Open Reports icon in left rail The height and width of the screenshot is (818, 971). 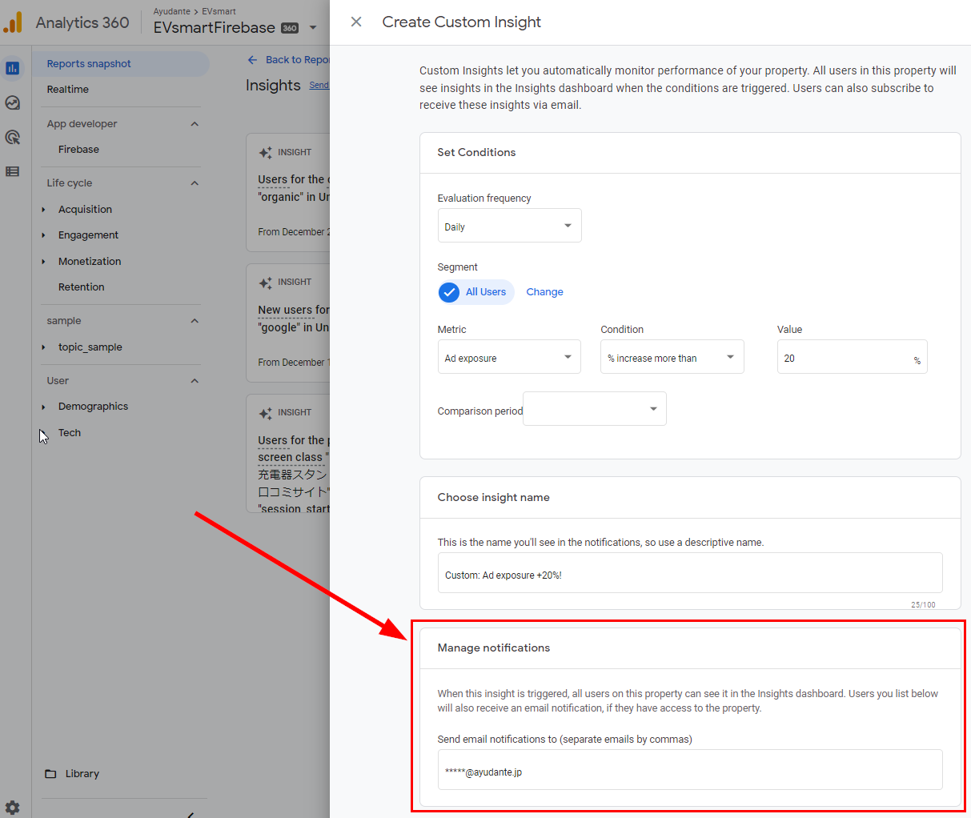(13, 68)
